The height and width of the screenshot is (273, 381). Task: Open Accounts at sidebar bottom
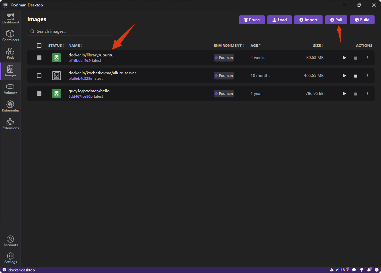(11, 241)
